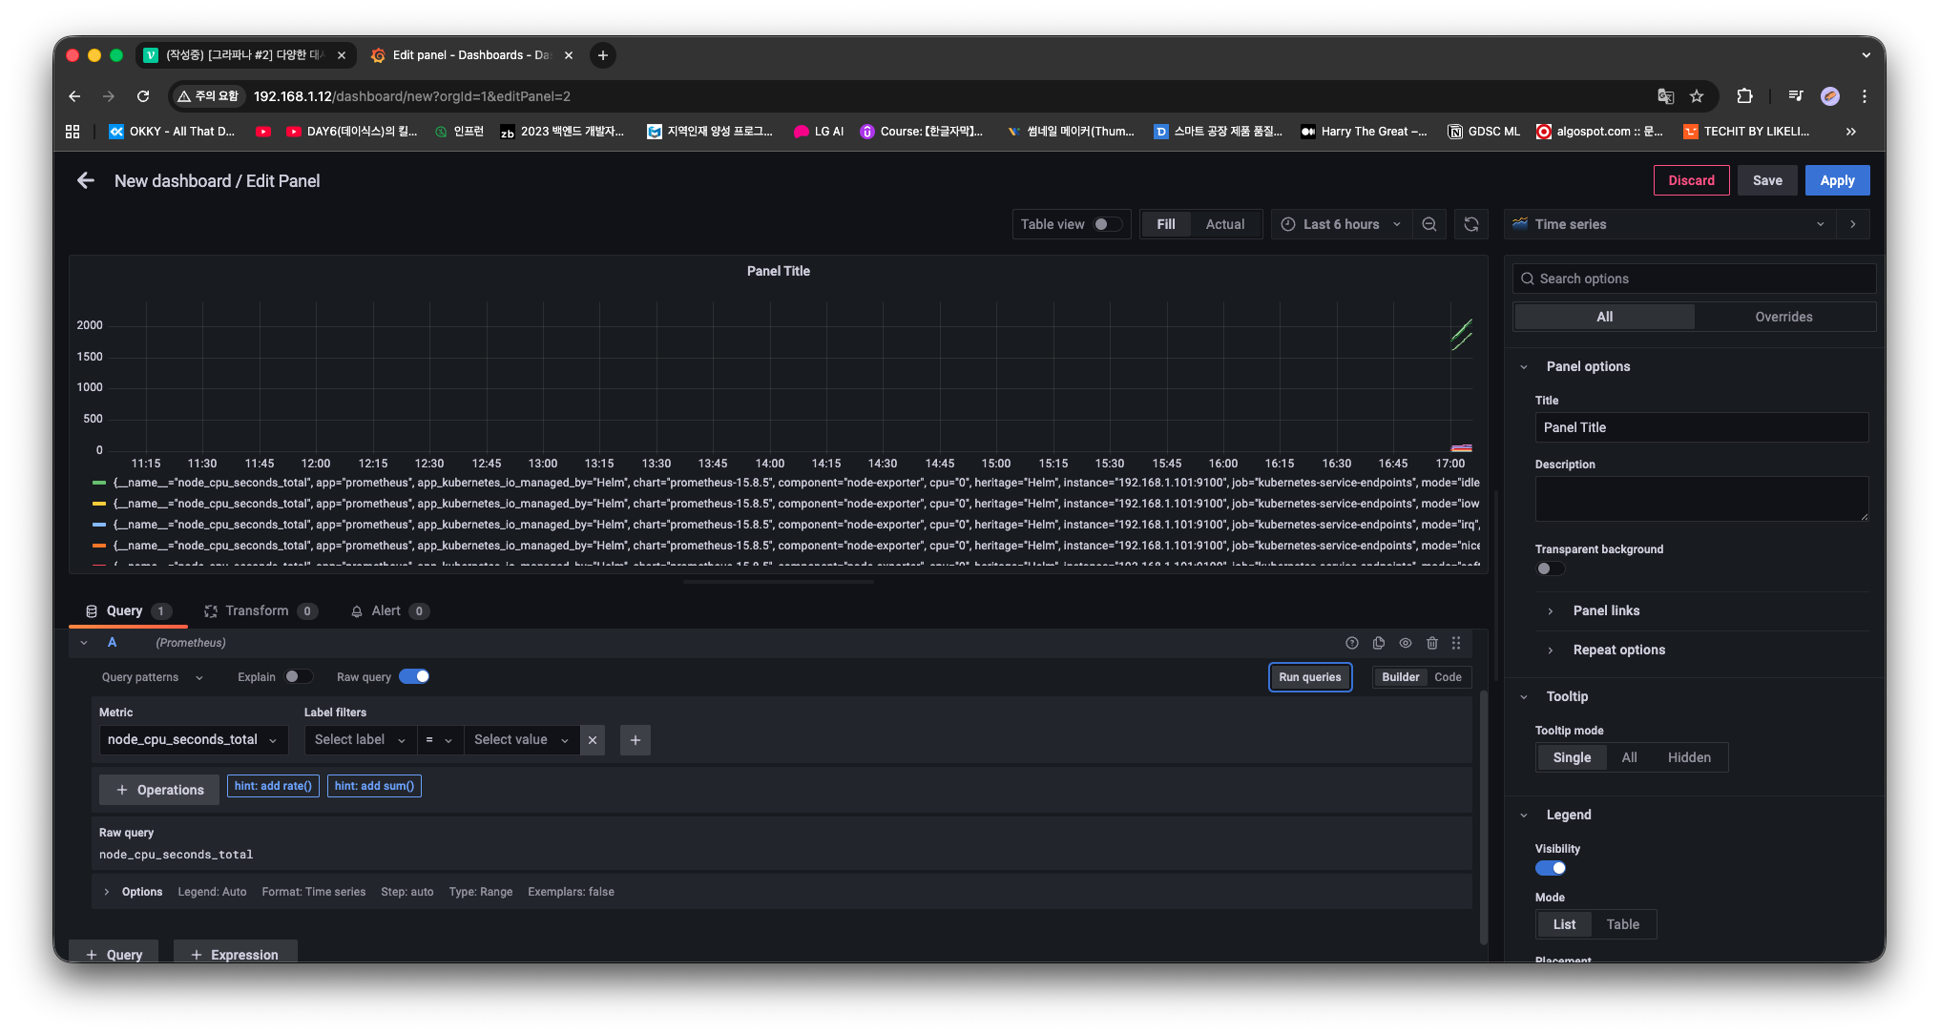Click the query help question mark icon
This screenshot has height=1033, width=1939.
1351,643
